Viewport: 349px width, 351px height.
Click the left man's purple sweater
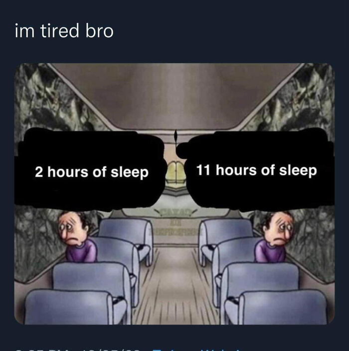coord(82,251)
